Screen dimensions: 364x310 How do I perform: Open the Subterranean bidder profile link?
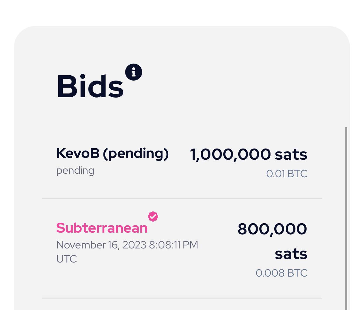point(102,228)
